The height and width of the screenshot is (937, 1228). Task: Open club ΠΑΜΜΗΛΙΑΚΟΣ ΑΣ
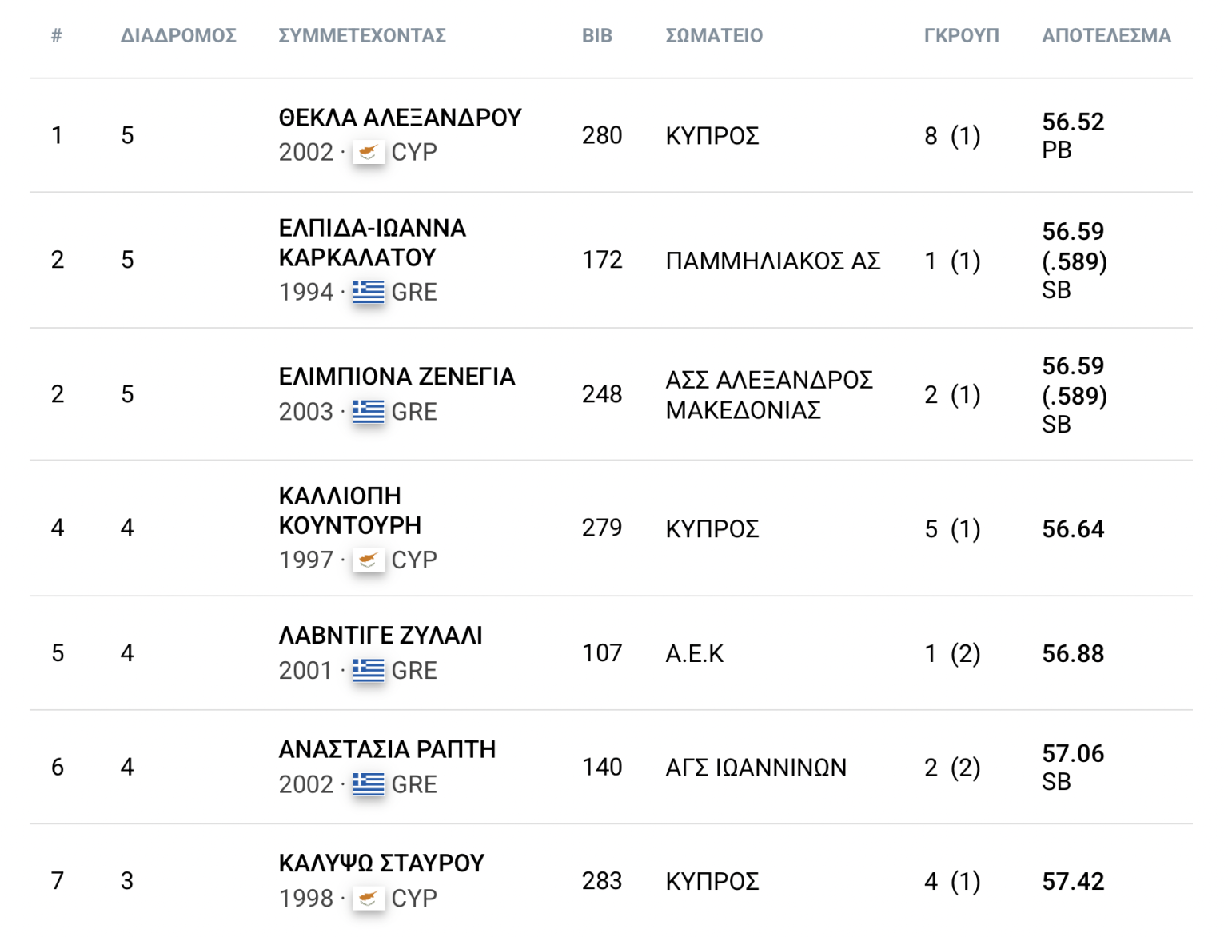pyautogui.click(x=773, y=261)
